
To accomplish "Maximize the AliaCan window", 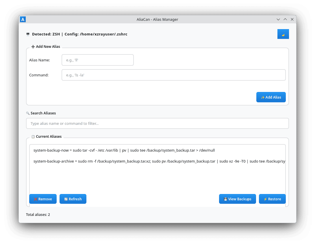I will tap(285, 19).
